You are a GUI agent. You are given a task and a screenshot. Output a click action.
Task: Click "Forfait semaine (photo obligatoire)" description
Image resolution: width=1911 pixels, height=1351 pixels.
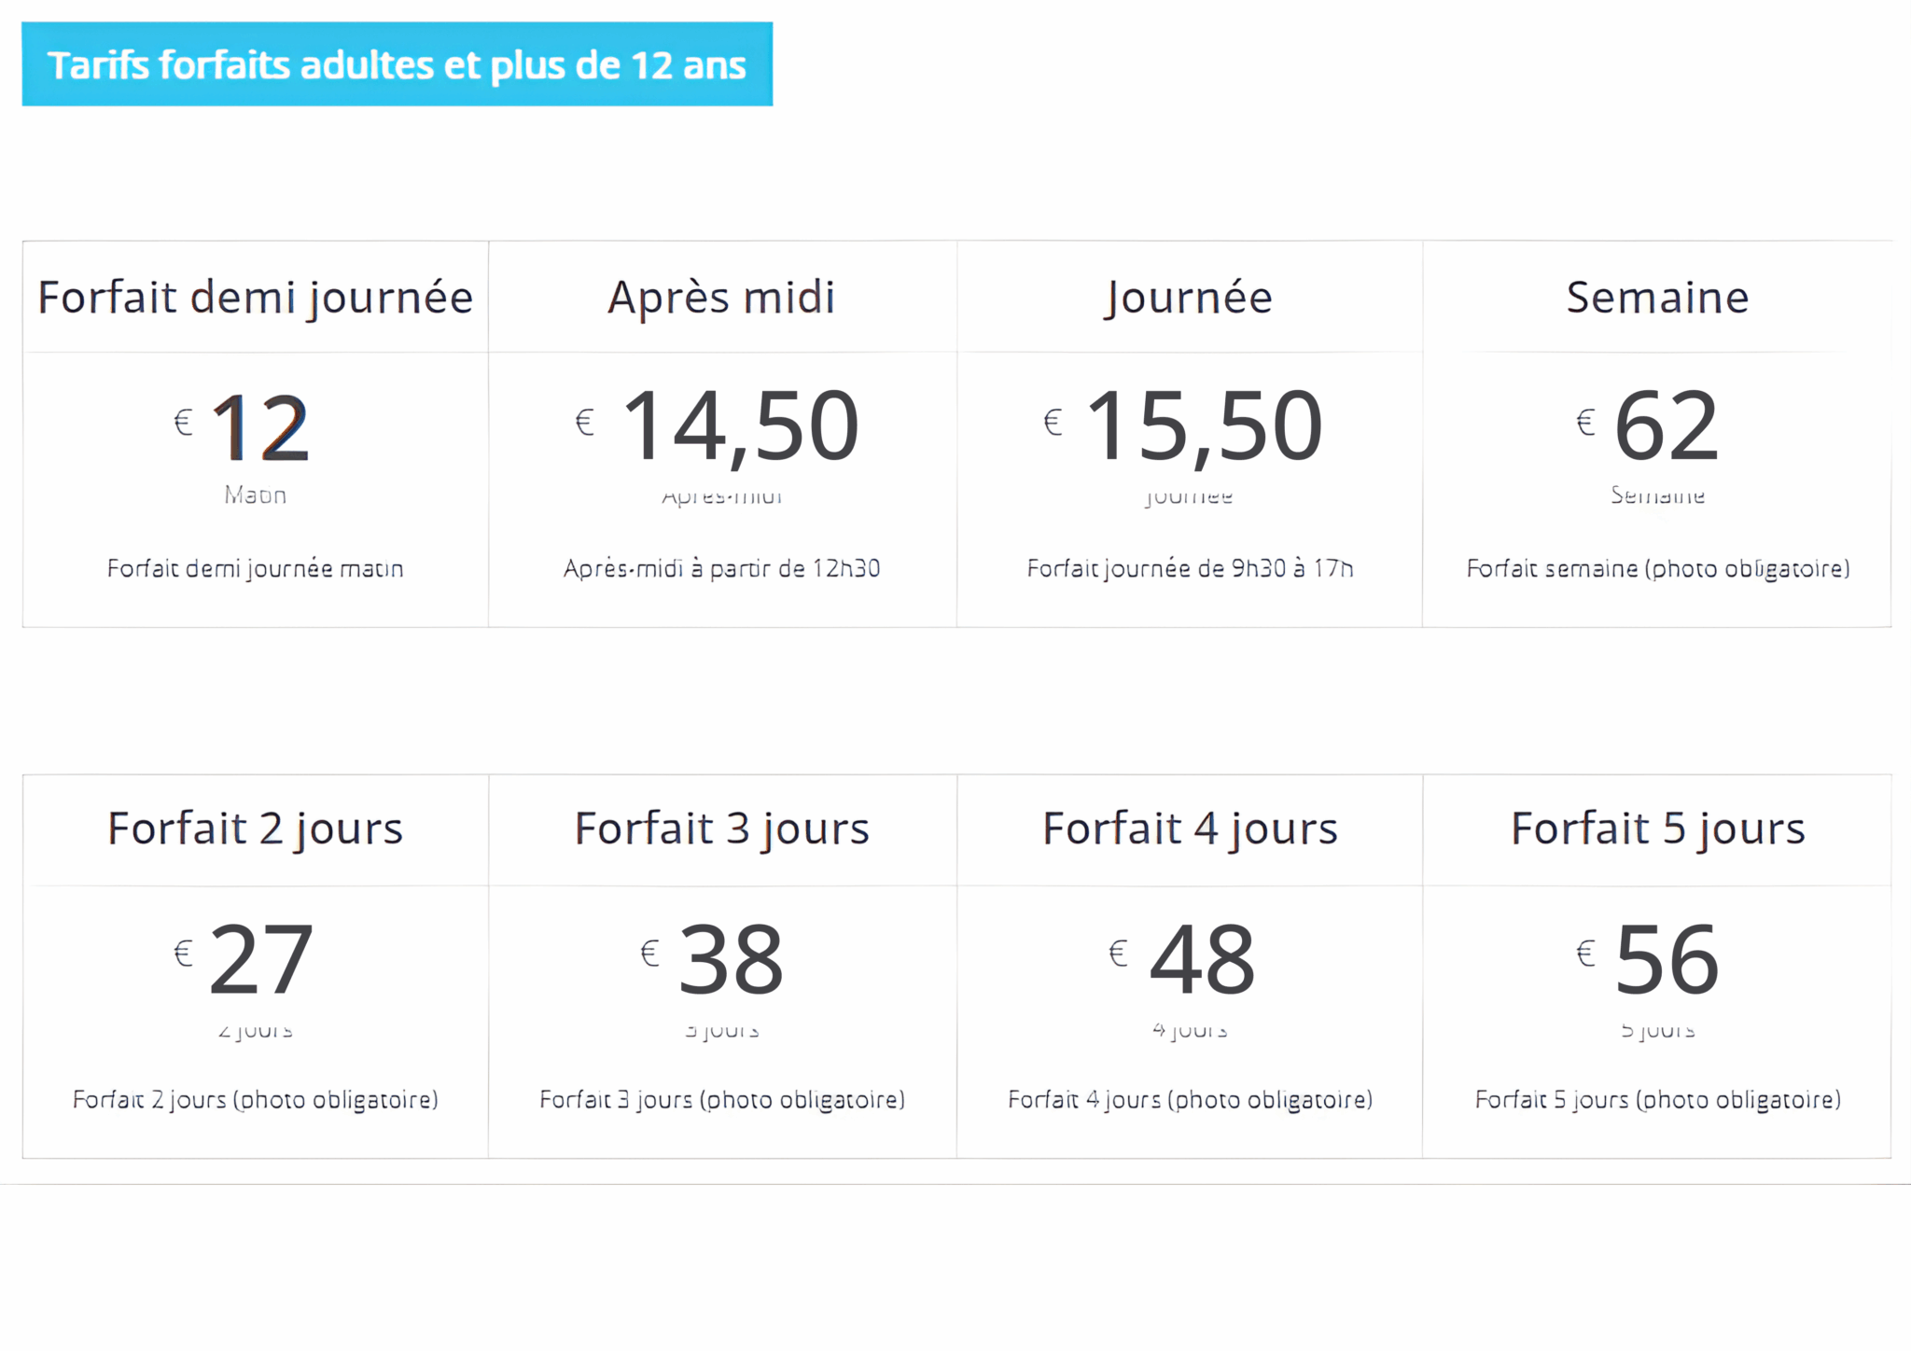[x=1657, y=568]
